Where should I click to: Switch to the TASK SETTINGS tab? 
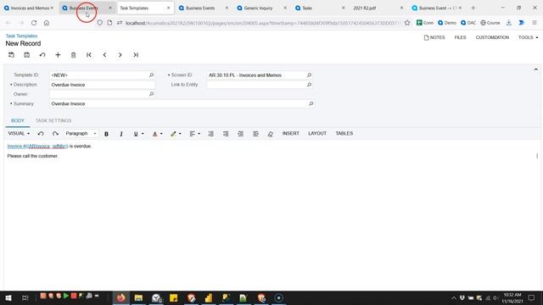click(53, 120)
